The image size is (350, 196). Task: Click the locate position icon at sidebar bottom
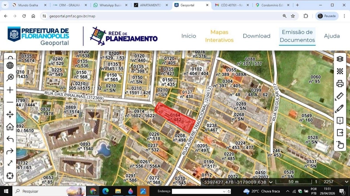pyautogui.click(x=10, y=176)
